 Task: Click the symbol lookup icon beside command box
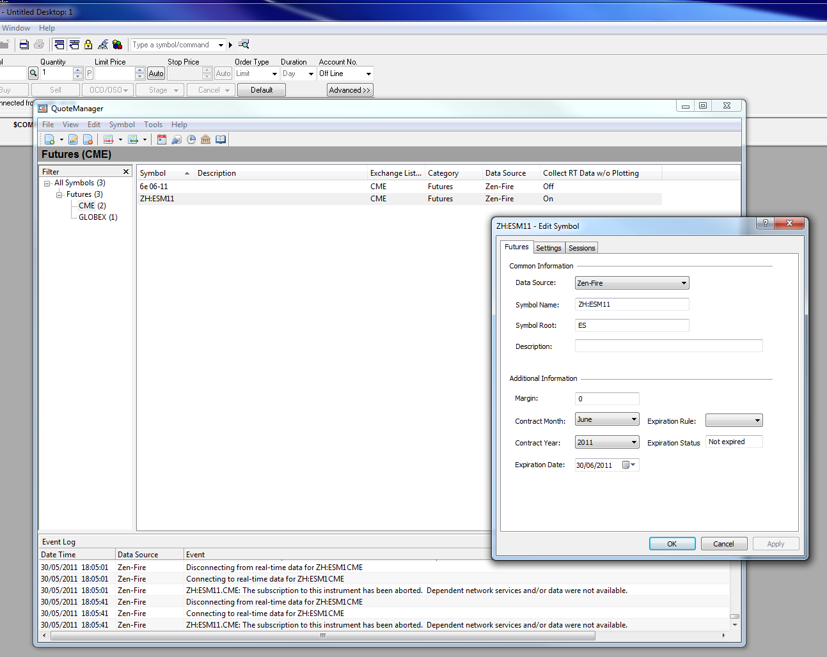pos(244,44)
